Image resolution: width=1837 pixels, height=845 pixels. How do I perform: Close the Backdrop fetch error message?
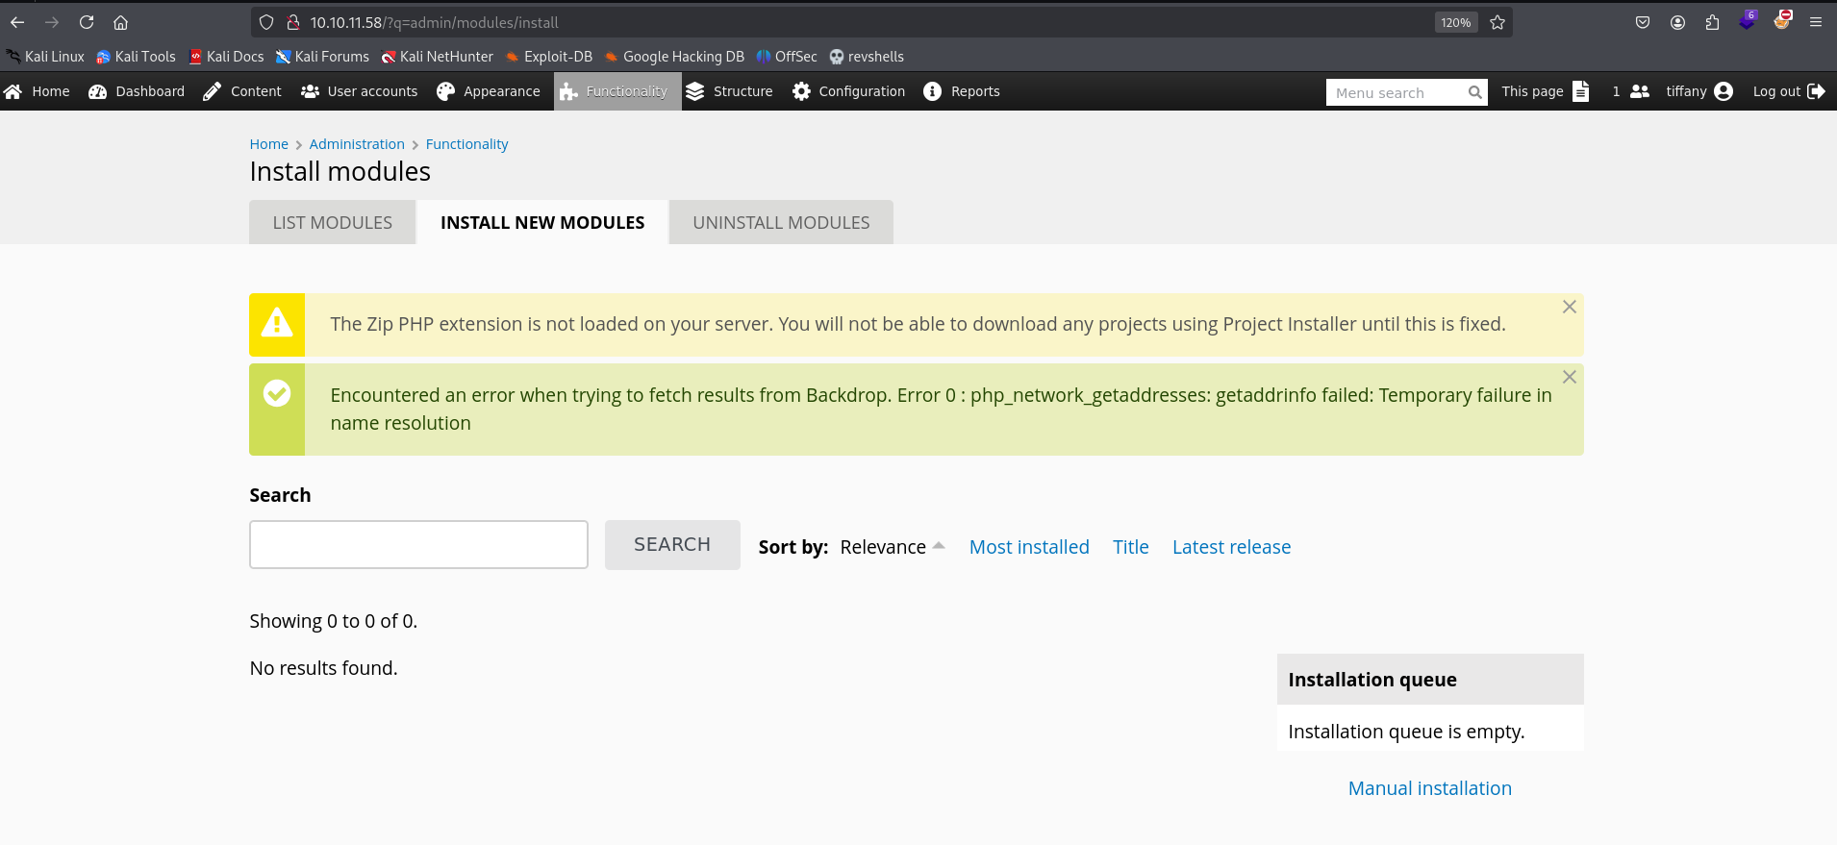click(x=1569, y=377)
